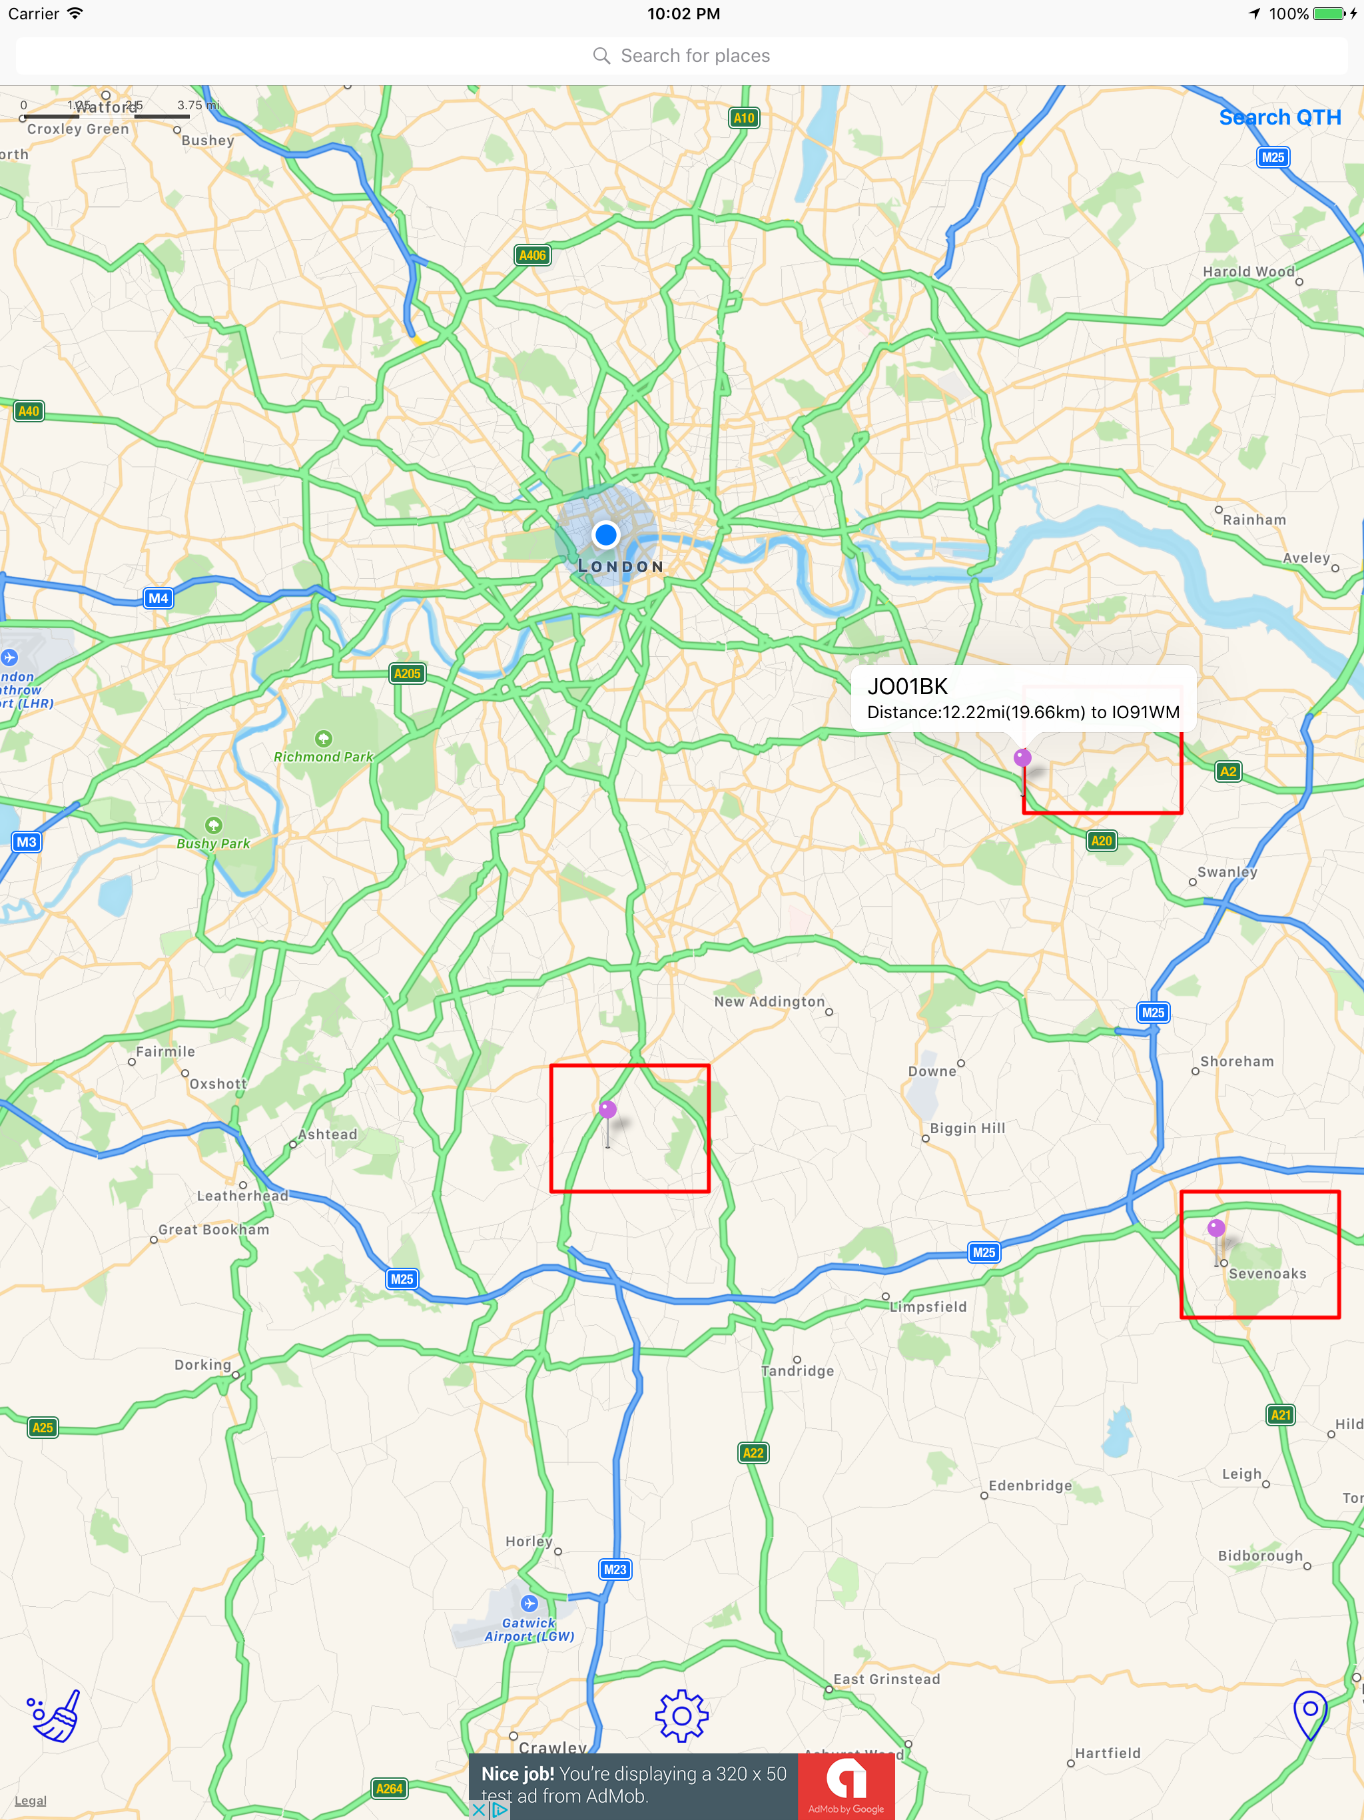Tap the blue current location dot
Image resolution: width=1364 pixels, height=1820 pixels.
coord(605,534)
